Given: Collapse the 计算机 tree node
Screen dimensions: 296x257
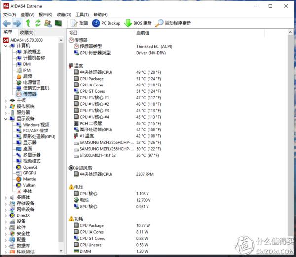Looking at the screenshot, I should pos(6,46).
